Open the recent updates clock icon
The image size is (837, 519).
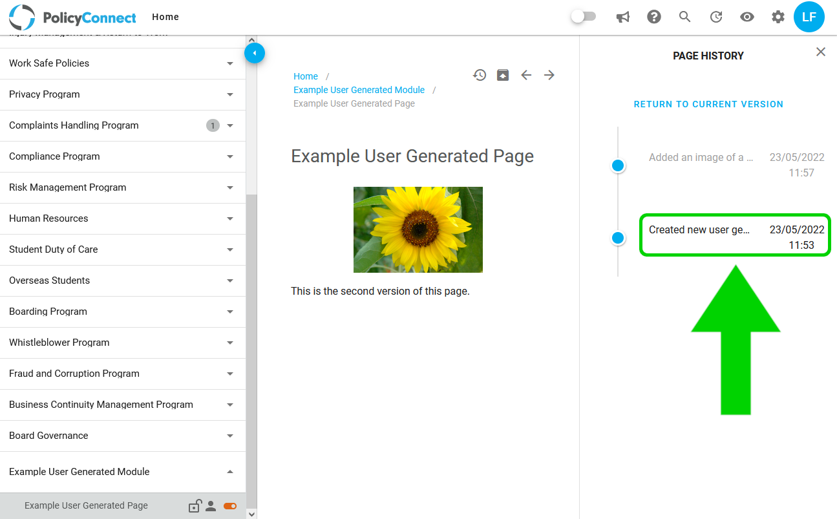tap(716, 17)
